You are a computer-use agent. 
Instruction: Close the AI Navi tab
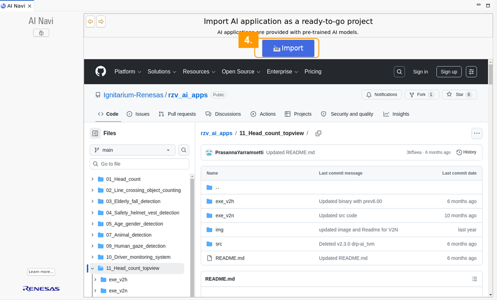click(30, 6)
